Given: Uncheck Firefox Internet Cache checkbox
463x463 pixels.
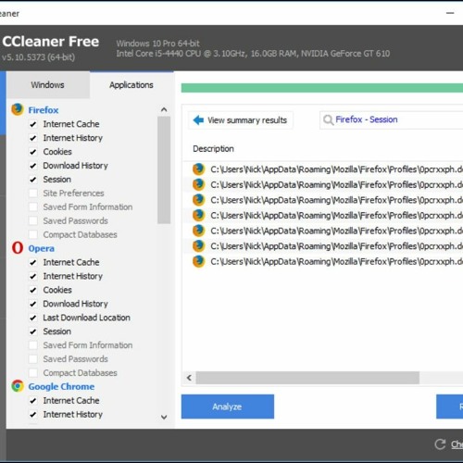Looking at the screenshot, I should pyautogui.click(x=33, y=124).
